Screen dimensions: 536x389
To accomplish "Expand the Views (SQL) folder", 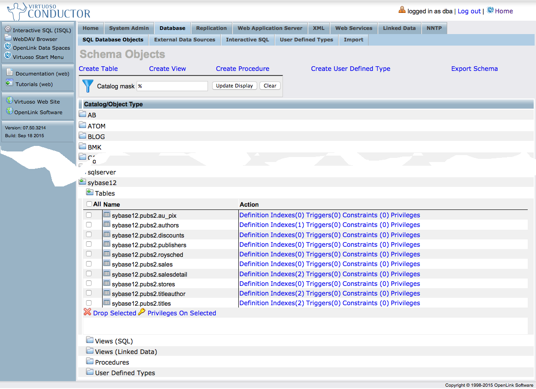I will 90,340.
